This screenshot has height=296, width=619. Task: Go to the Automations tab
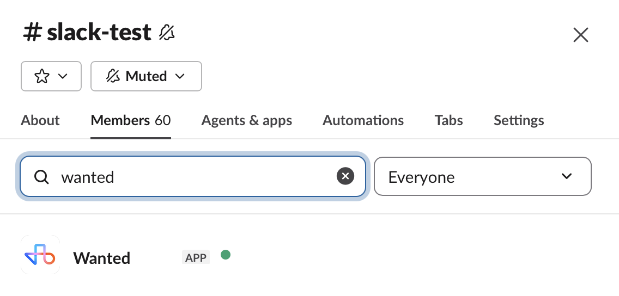click(x=363, y=120)
